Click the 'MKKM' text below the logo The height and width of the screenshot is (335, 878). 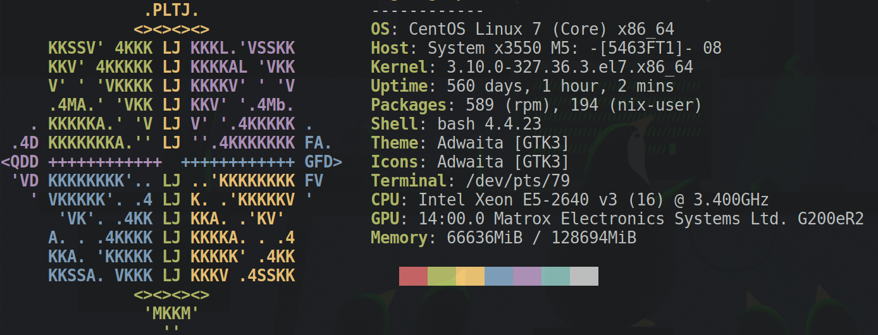coord(171,314)
